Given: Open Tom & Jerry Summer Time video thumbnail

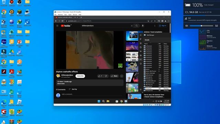Looking at the screenshot, I should pos(134,96).
